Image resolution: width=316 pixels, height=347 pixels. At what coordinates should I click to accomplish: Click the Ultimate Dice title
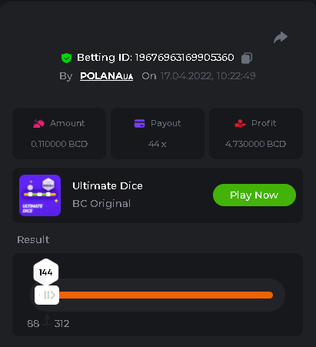tap(108, 185)
